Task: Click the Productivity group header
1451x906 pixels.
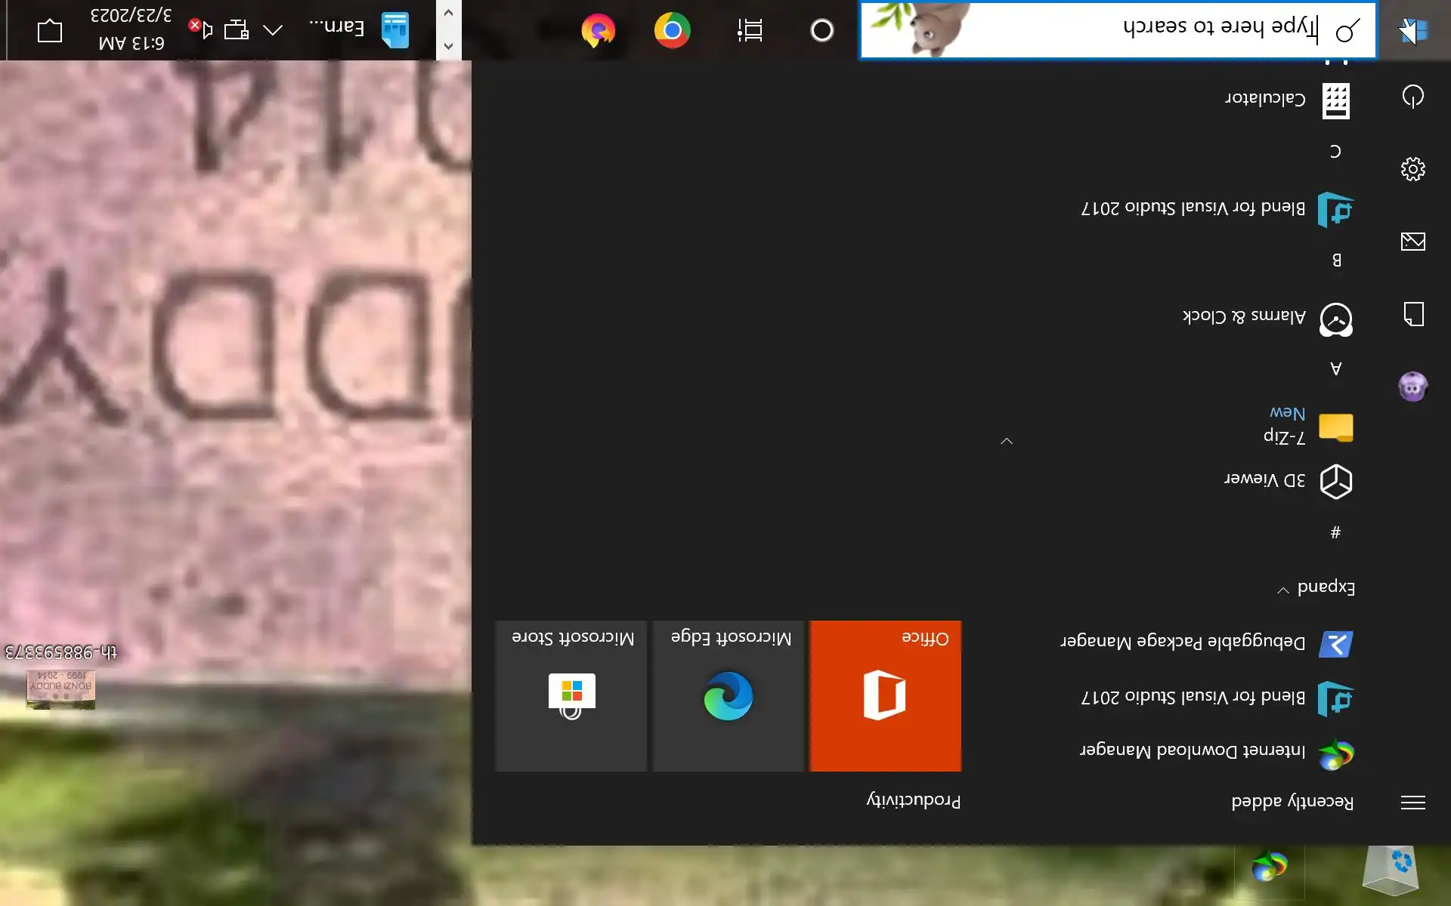Action: pyautogui.click(x=913, y=801)
